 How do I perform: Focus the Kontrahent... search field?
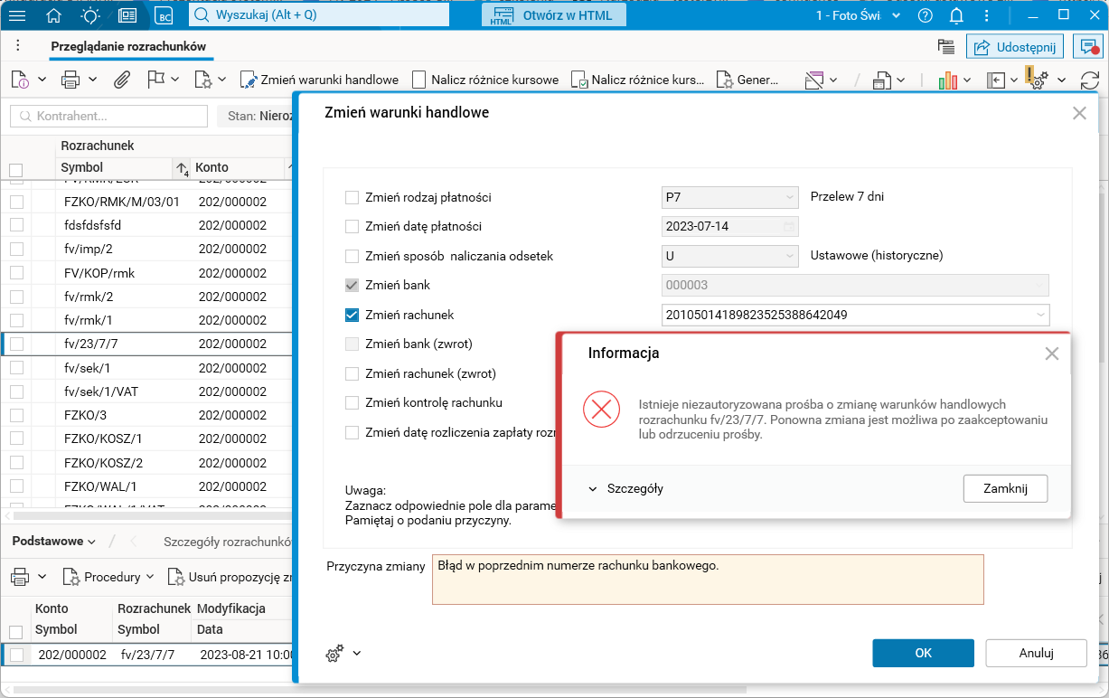(x=109, y=116)
